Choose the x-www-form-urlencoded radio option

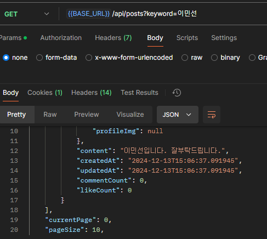(x=89, y=58)
